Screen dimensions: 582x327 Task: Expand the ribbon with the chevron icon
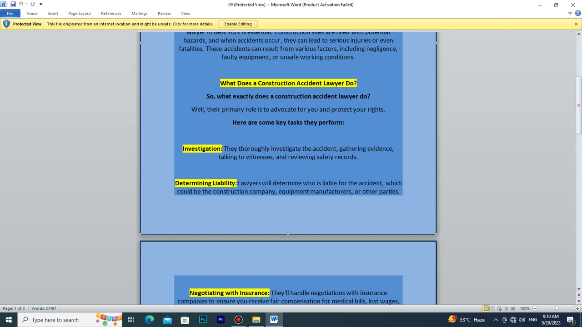click(570, 14)
